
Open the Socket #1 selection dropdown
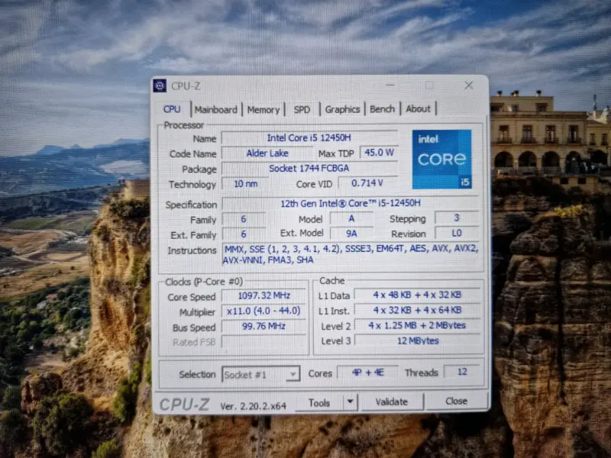pyautogui.click(x=260, y=374)
